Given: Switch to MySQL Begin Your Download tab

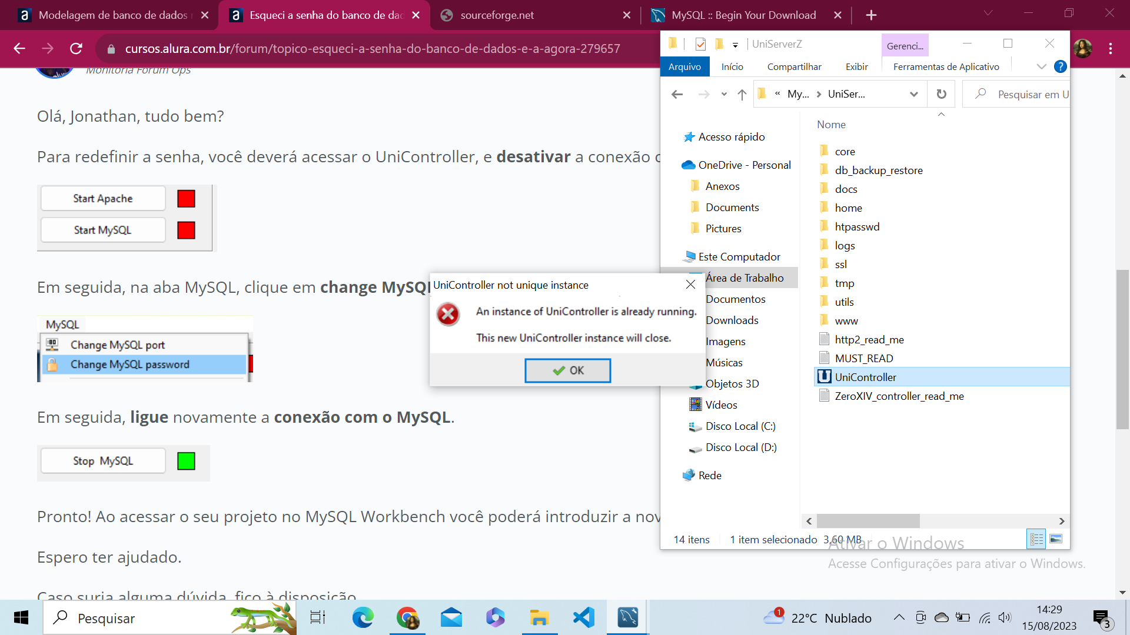Looking at the screenshot, I should (745, 15).
